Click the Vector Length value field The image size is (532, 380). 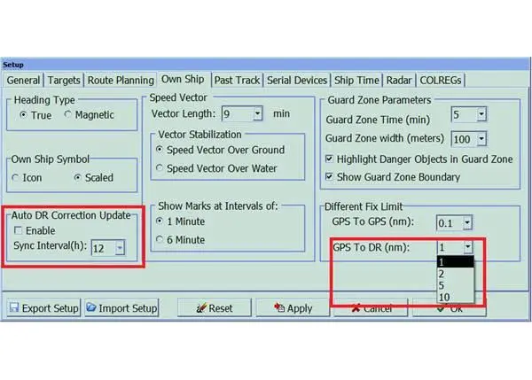(x=238, y=113)
